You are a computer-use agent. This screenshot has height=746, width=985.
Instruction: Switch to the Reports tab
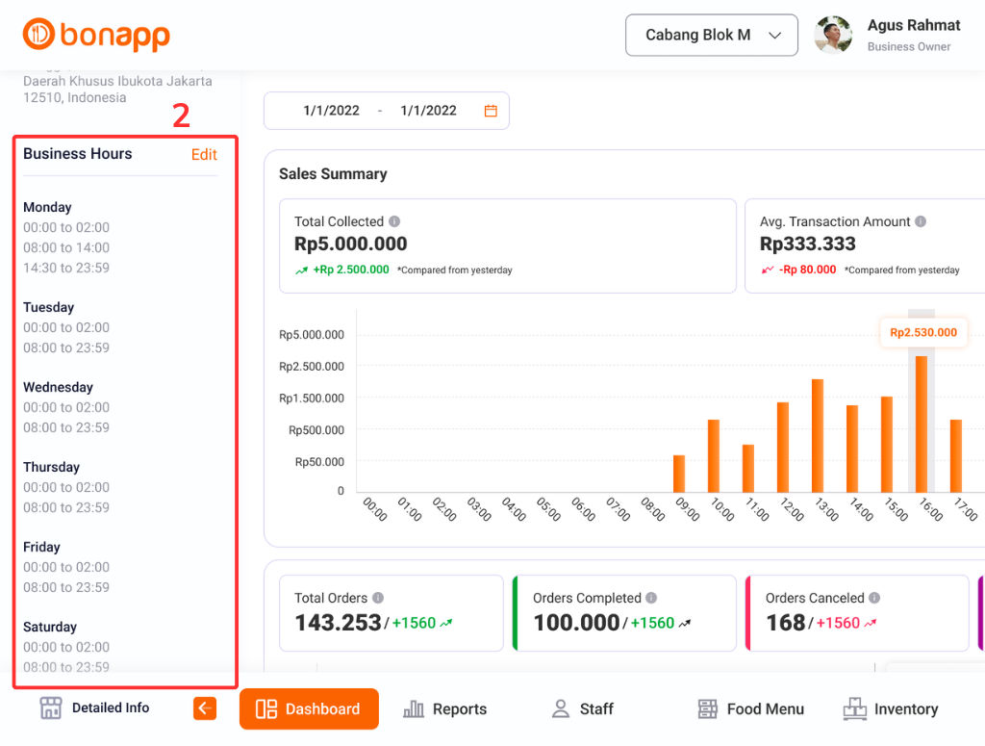pos(444,709)
